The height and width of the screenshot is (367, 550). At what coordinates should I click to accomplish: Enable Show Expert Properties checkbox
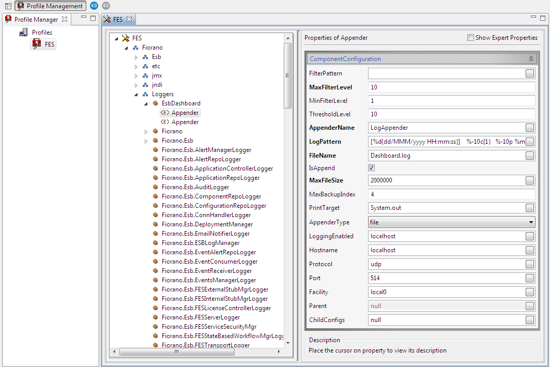[x=470, y=38]
